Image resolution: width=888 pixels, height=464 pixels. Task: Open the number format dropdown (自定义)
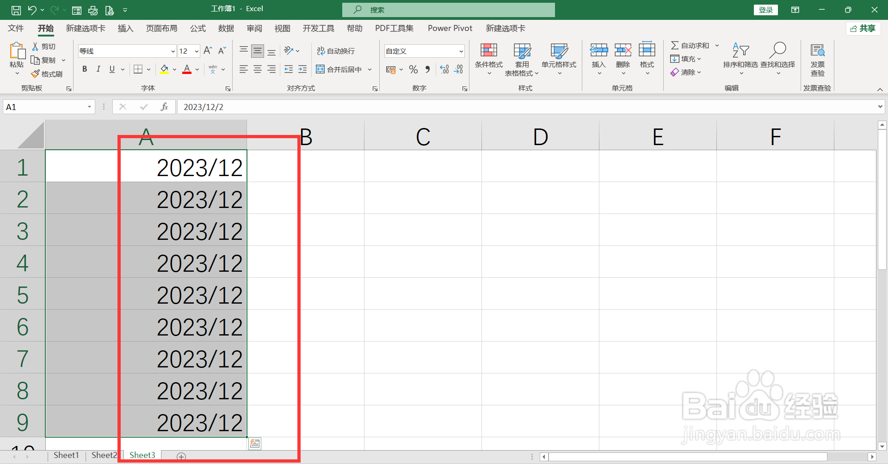pos(461,51)
